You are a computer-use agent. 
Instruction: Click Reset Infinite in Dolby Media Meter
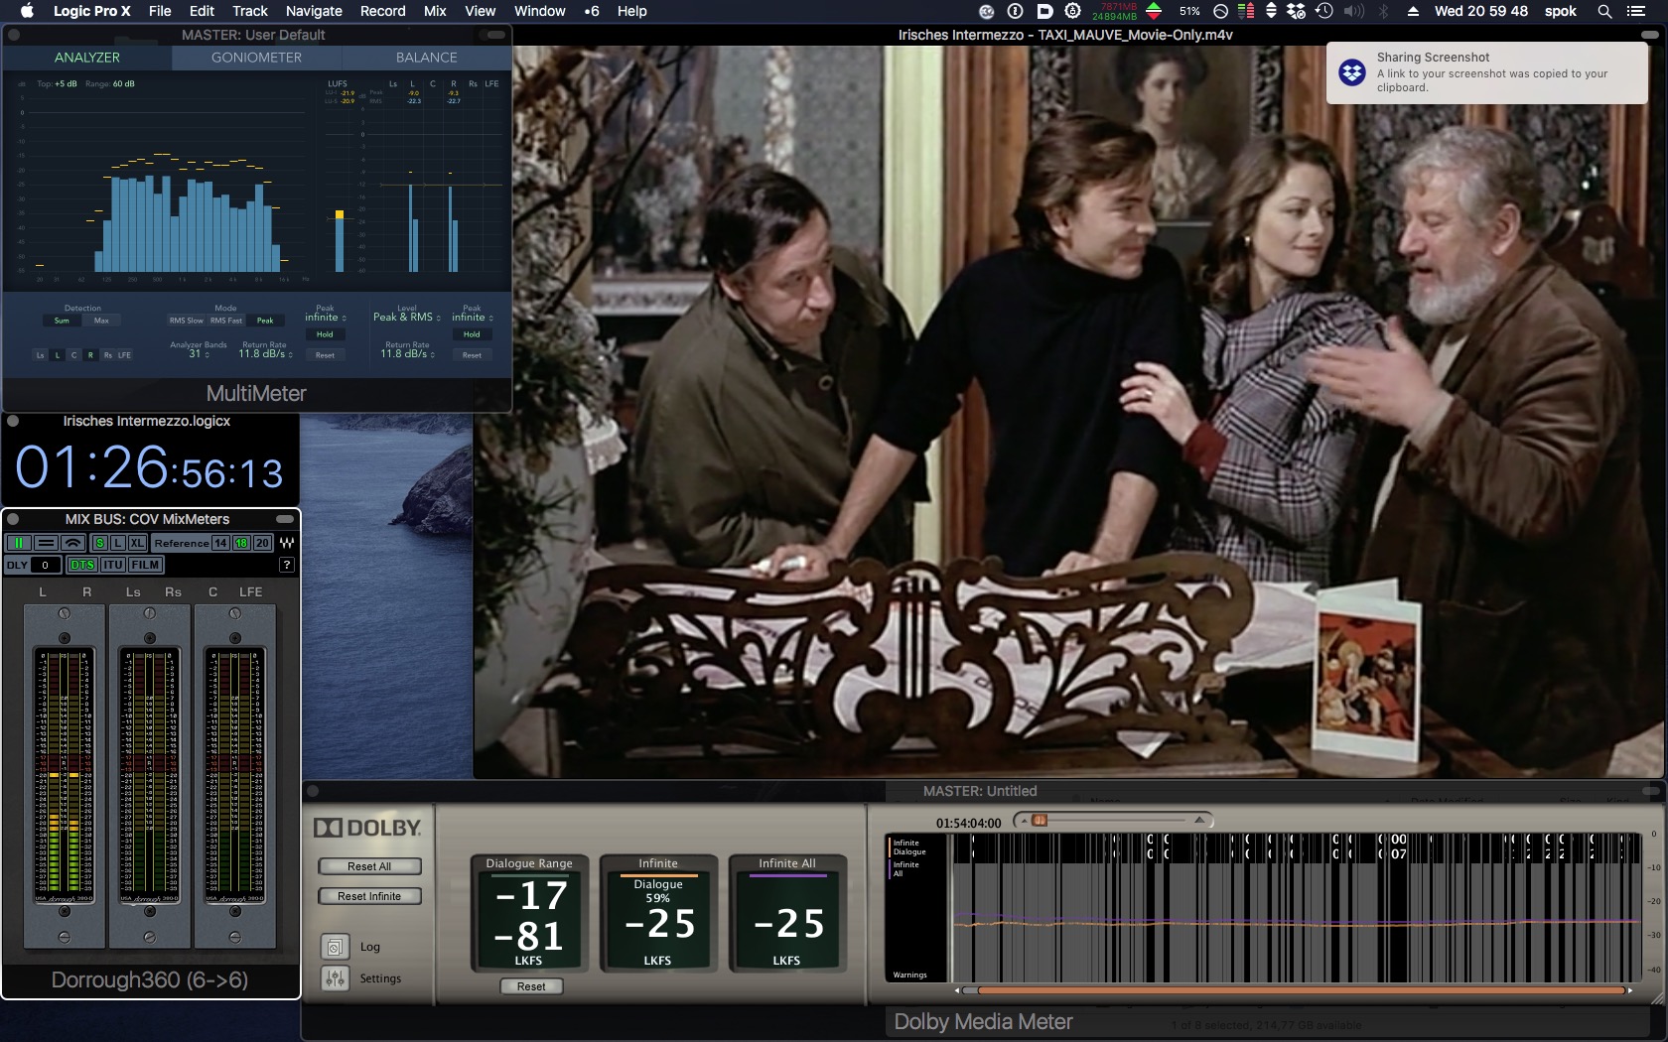pos(369,896)
